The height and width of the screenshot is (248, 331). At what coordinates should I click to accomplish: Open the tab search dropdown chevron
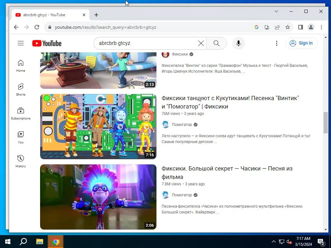point(276,11)
